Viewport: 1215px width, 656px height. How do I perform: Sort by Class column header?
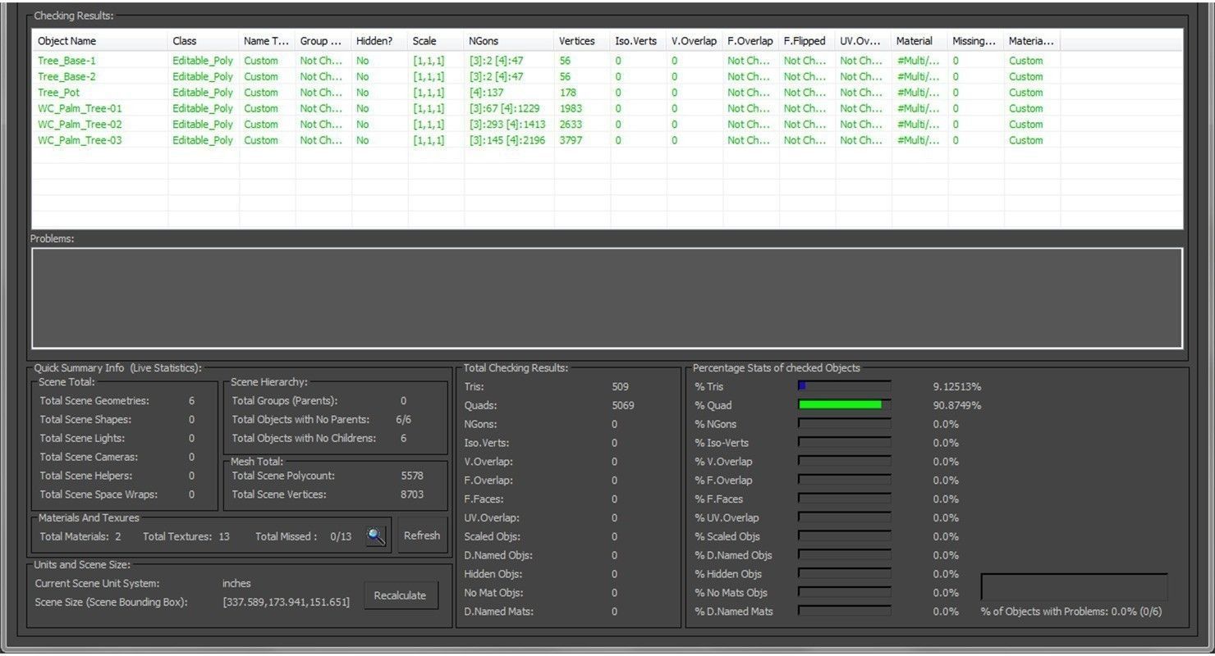click(203, 41)
